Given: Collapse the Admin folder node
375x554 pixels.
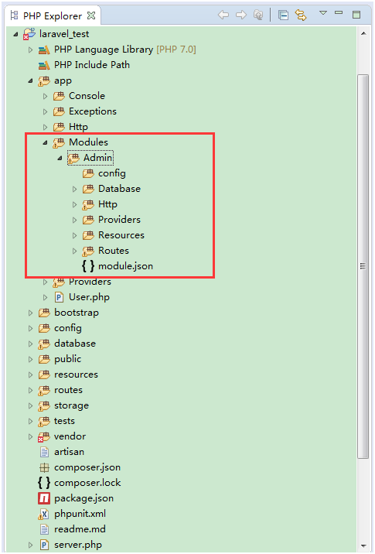Looking at the screenshot, I should click(x=60, y=158).
